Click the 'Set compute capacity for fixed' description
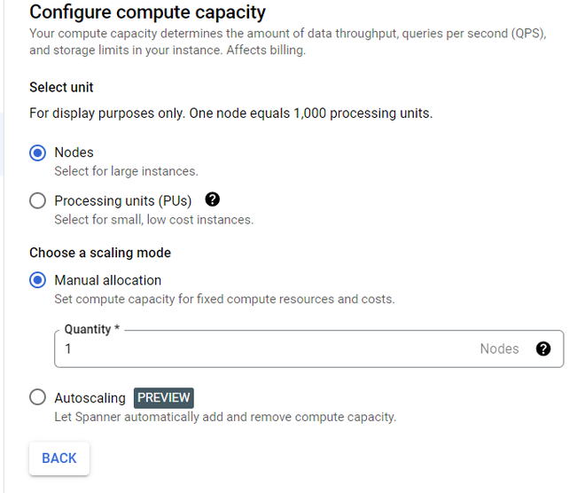This screenshot has width=585, height=493. point(224,299)
